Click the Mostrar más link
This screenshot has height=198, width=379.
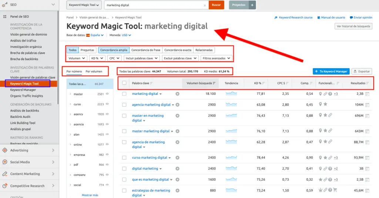[90, 195]
